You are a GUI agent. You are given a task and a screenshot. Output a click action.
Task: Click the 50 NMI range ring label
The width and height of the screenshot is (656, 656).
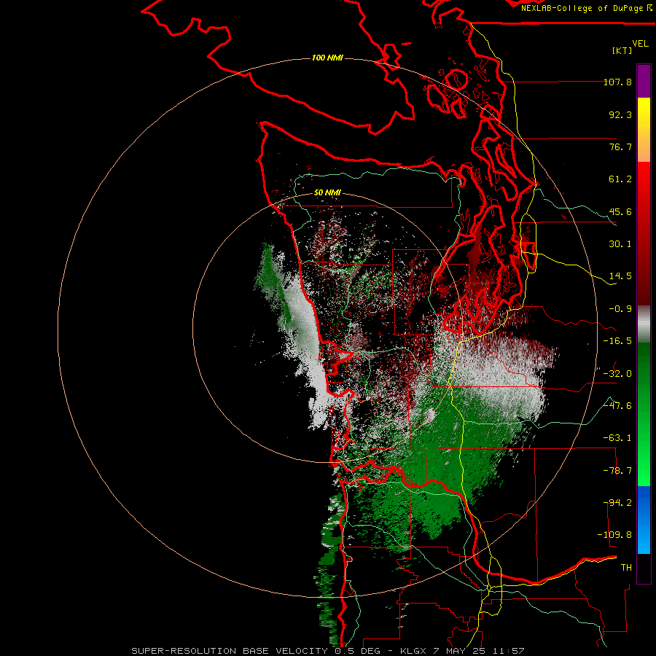coord(327,193)
